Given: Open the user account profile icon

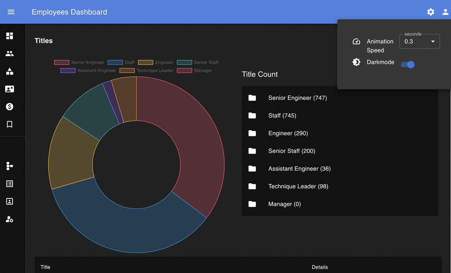Looking at the screenshot, I should 445,12.
